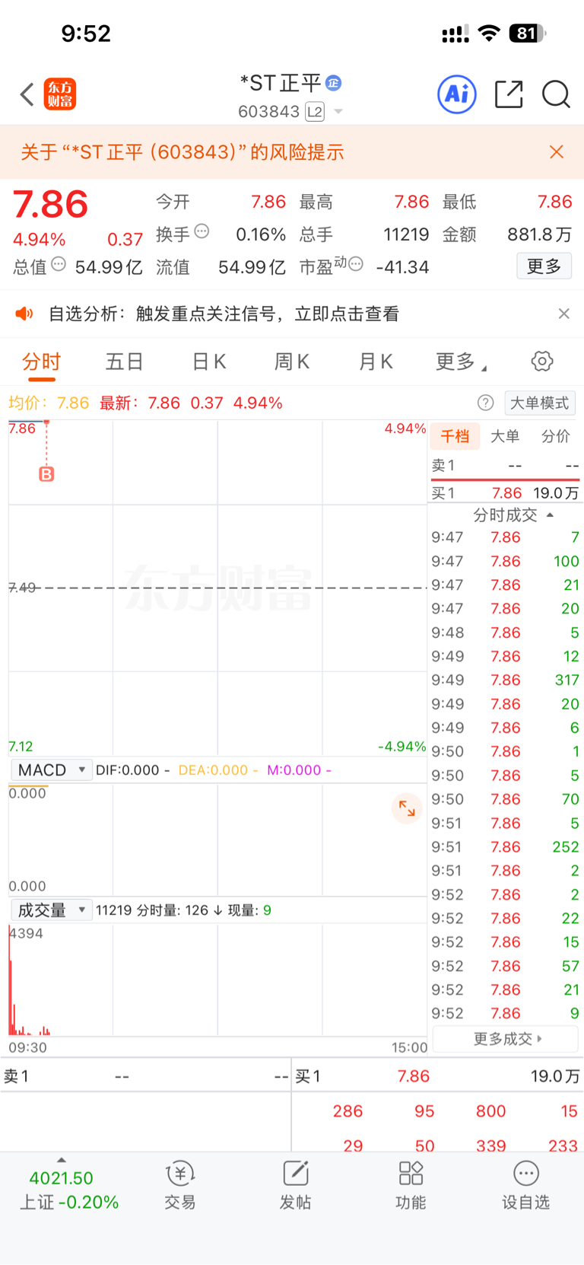
Task: Tap the info icon next to 市盈
Action: (355, 264)
